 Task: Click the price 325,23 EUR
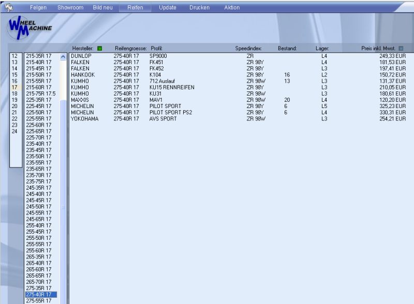click(x=393, y=106)
